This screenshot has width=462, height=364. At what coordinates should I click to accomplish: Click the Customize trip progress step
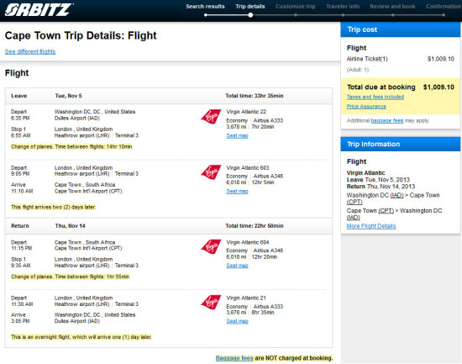tap(295, 7)
